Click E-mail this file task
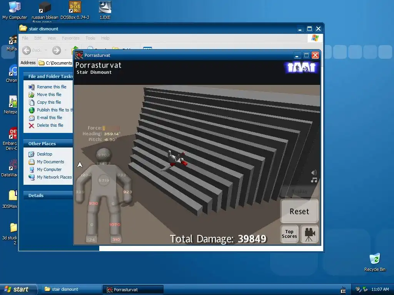This screenshot has height=295, width=394. tap(50, 118)
